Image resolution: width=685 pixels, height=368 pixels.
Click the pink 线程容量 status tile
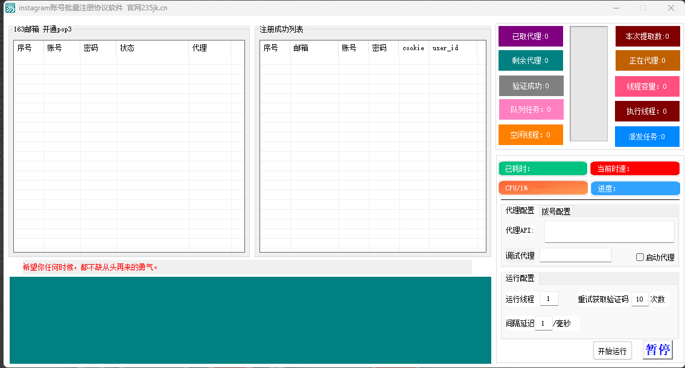pos(647,86)
